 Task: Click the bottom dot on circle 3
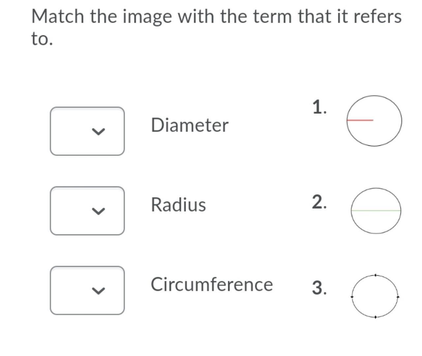pos(375,317)
